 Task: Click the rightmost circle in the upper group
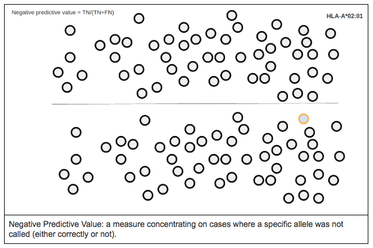[333, 54]
